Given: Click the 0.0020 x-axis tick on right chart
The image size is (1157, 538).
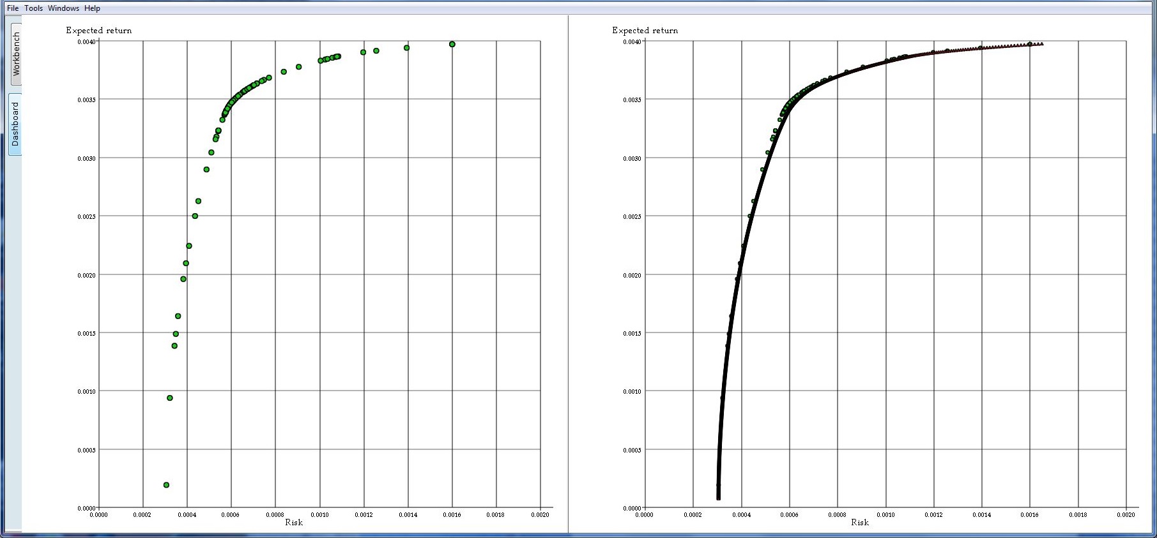Looking at the screenshot, I should [x=1126, y=515].
